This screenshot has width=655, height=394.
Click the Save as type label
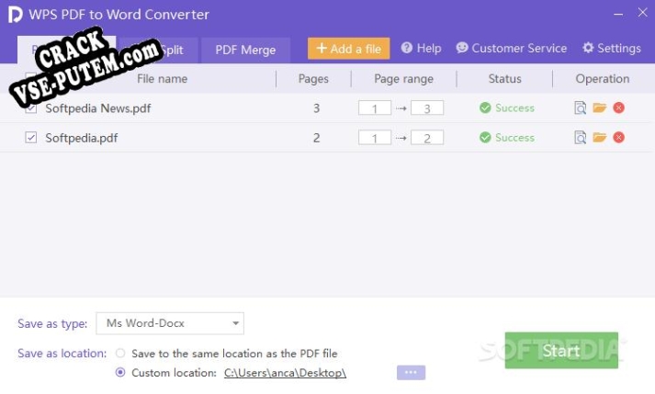[x=52, y=323]
